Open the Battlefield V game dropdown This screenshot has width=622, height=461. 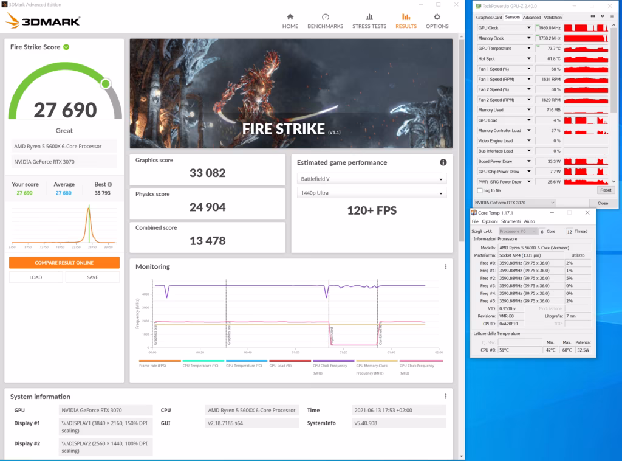[x=372, y=179]
